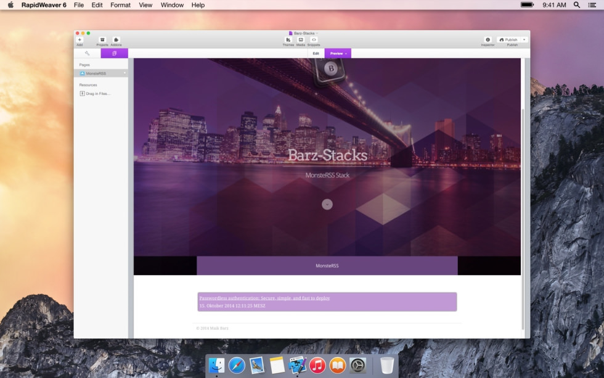Show the Inspector panel icon
604x378 pixels.
pos(488,39)
